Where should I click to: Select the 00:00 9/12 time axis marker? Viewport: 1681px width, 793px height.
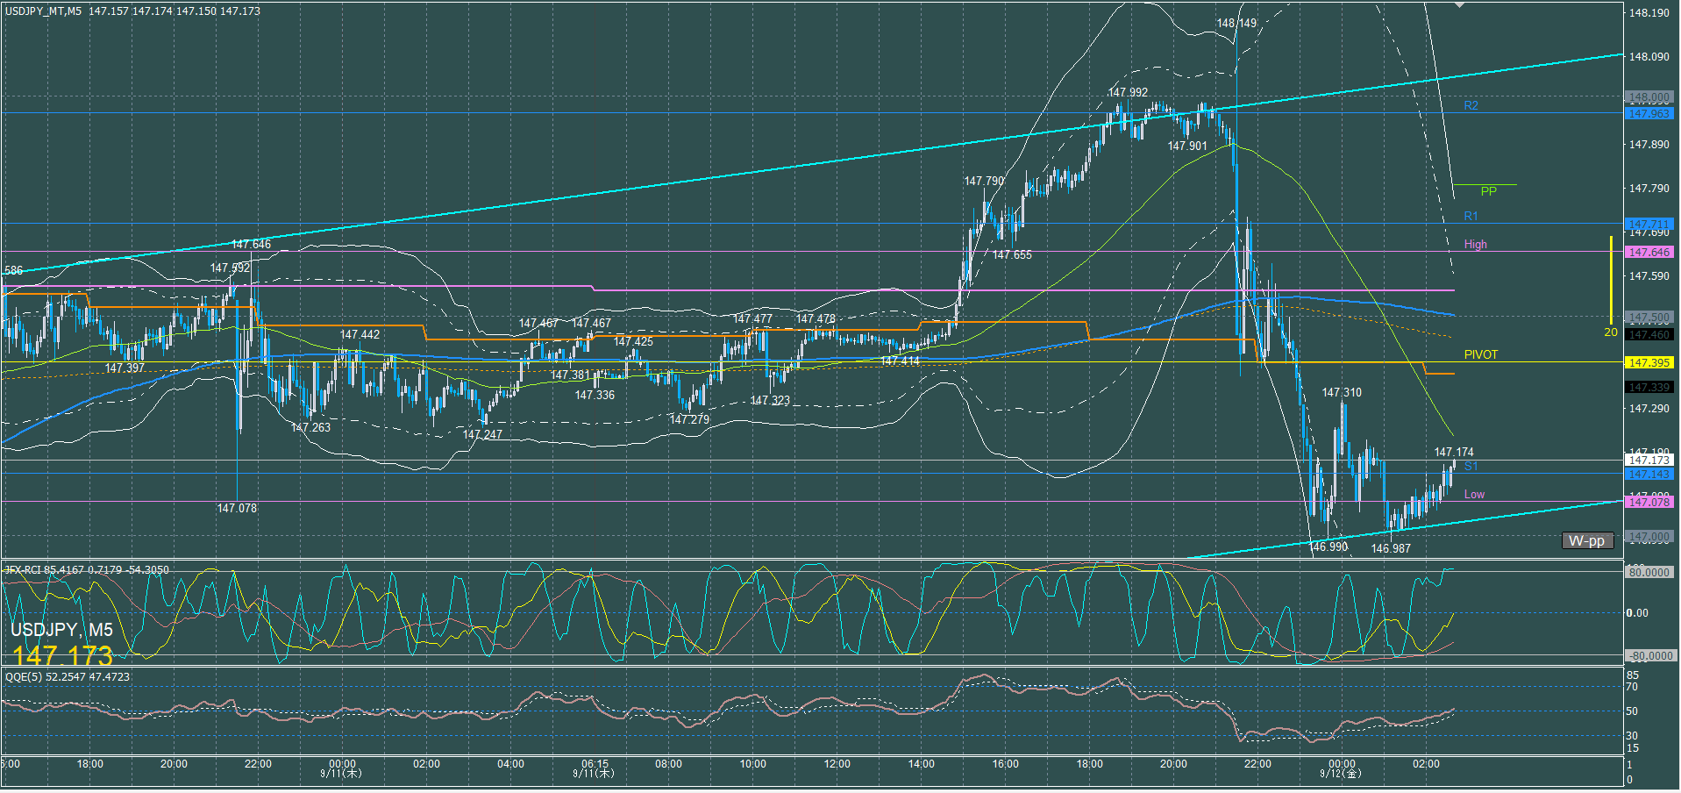pos(1341,768)
